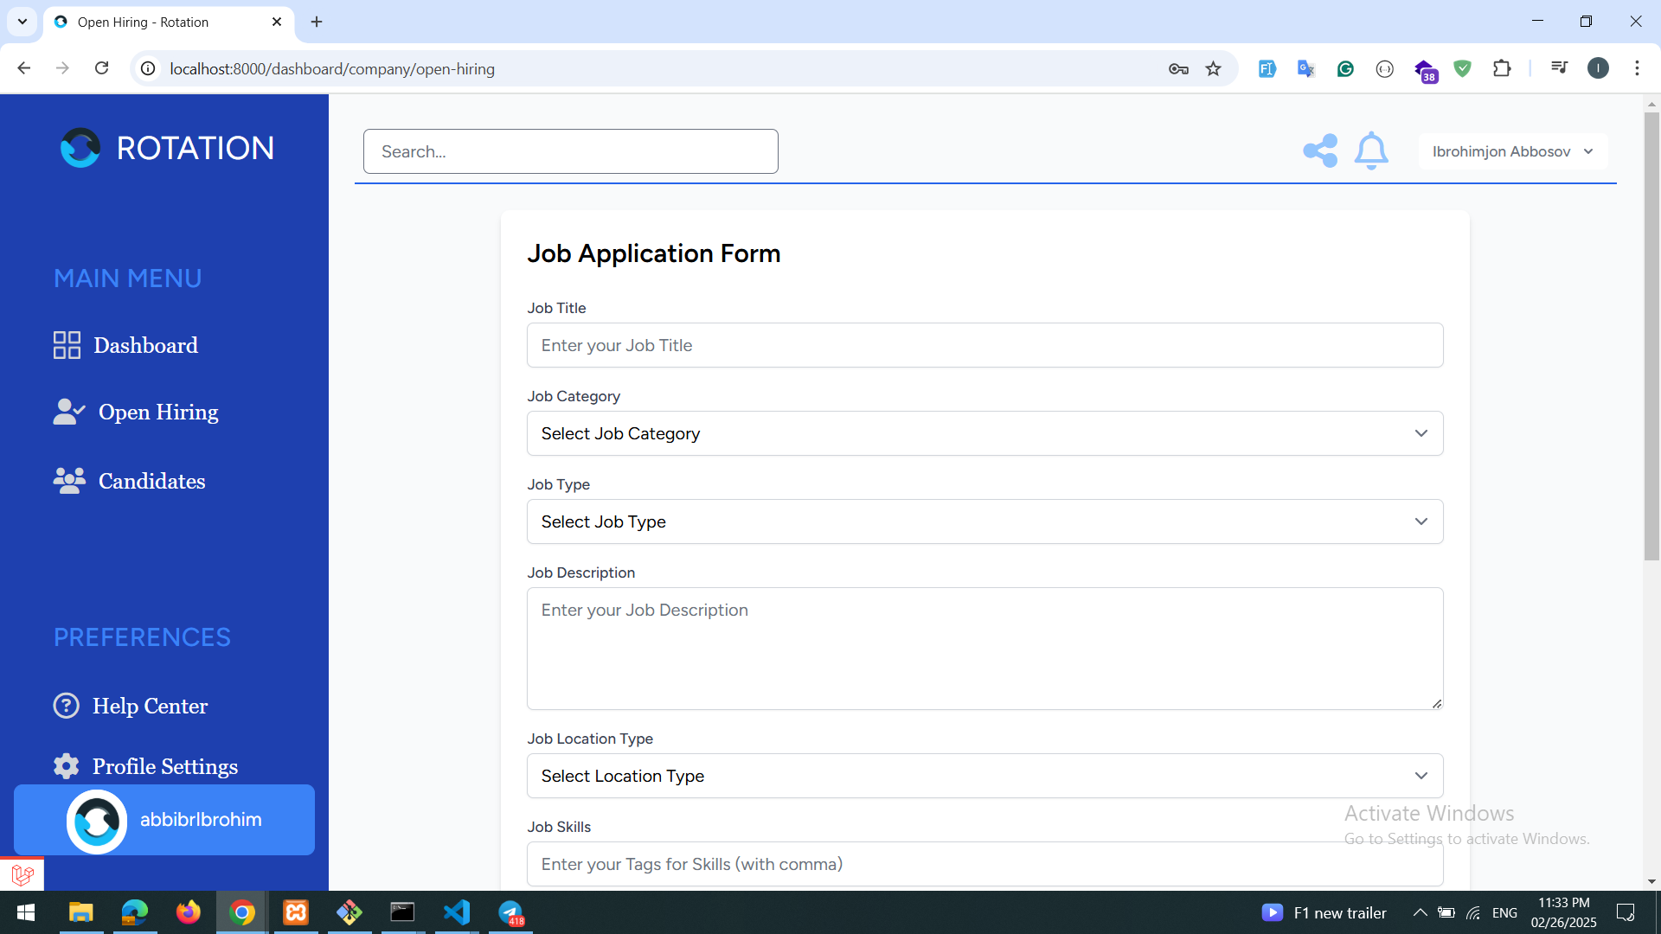The width and height of the screenshot is (1661, 934).
Task: Click the address bar URL
Action: point(332,68)
